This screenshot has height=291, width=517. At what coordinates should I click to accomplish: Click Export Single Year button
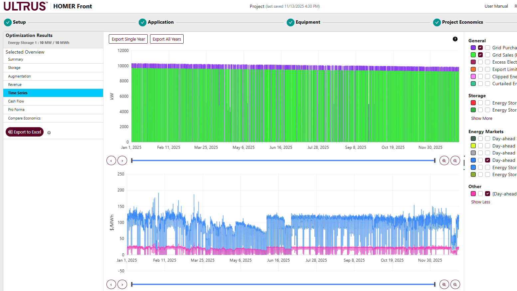click(x=128, y=39)
